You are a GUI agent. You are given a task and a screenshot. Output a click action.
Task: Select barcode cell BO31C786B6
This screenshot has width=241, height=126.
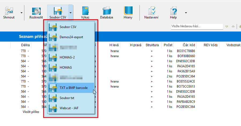(186, 51)
